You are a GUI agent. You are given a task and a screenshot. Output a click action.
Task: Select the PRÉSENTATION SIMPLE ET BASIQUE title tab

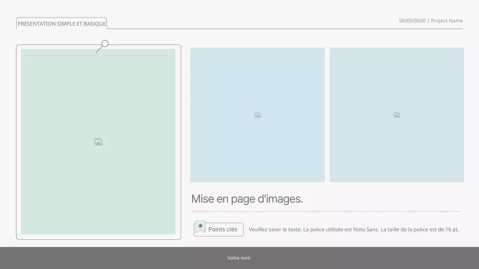(x=62, y=24)
